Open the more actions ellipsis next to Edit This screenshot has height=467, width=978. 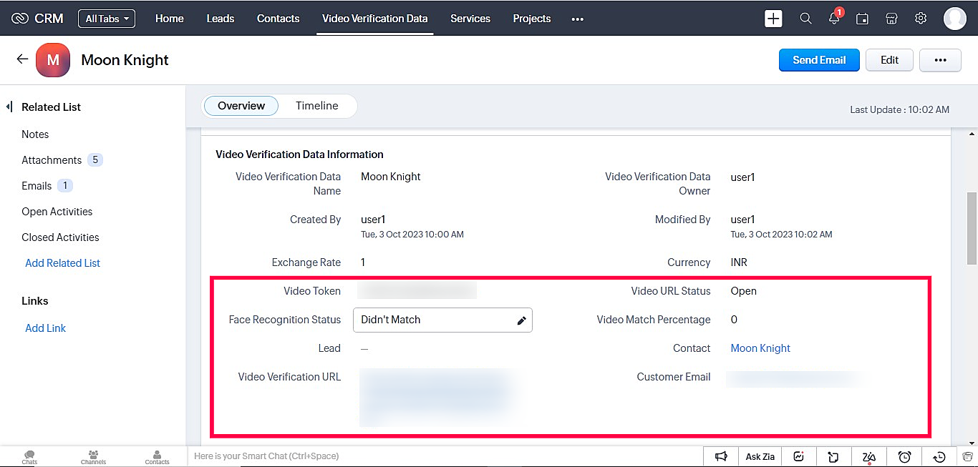940,60
